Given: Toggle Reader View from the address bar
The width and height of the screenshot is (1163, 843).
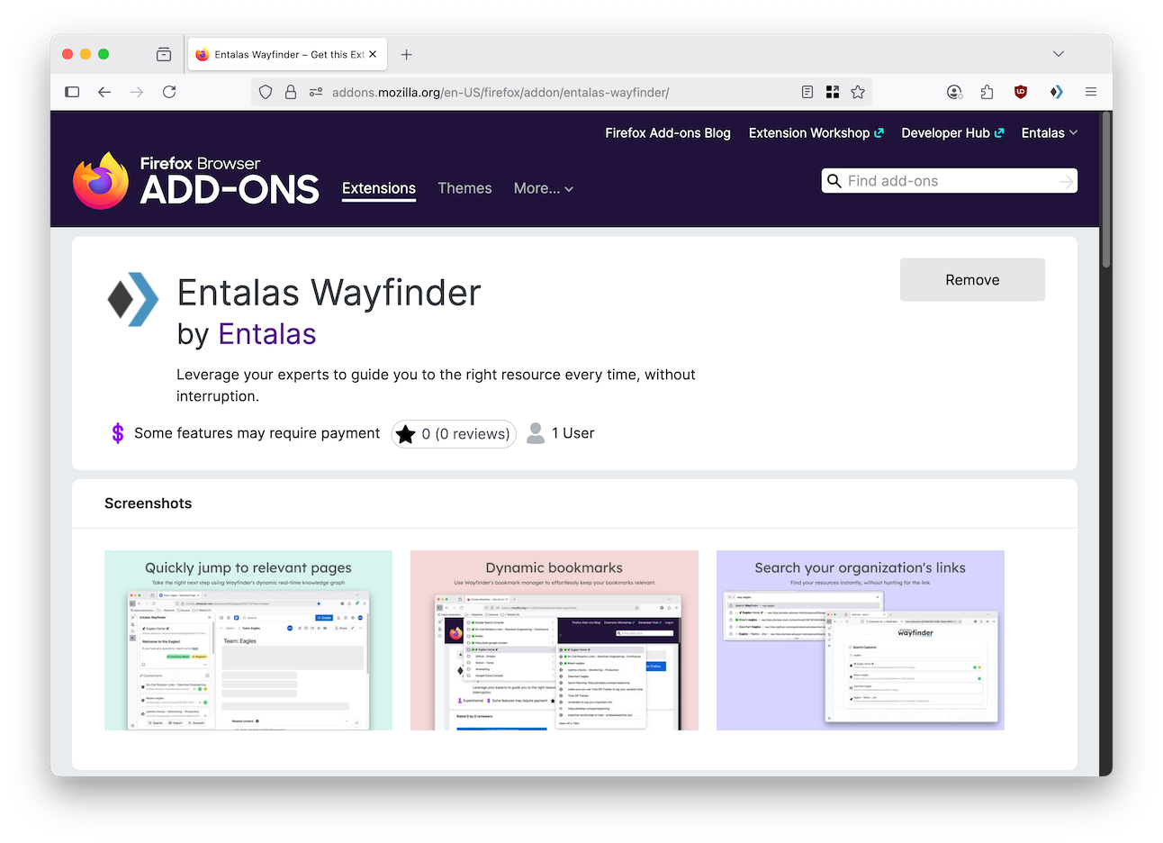Looking at the screenshot, I should (x=807, y=91).
